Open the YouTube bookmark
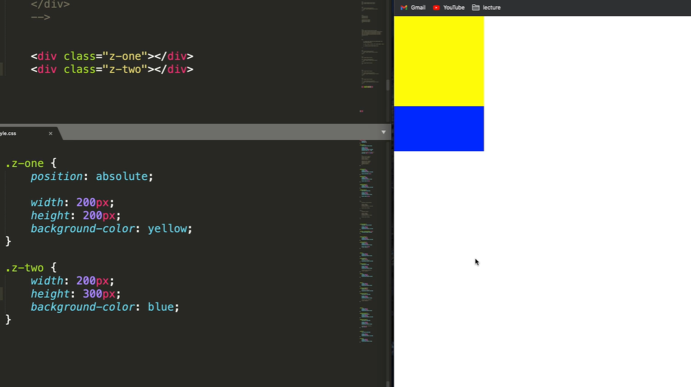Image resolution: width=691 pixels, height=387 pixels. pyautogui.click(x=449, y=8)
